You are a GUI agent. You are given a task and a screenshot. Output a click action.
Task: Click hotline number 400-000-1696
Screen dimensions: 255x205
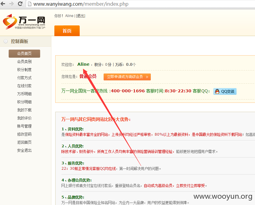[128, 91]
